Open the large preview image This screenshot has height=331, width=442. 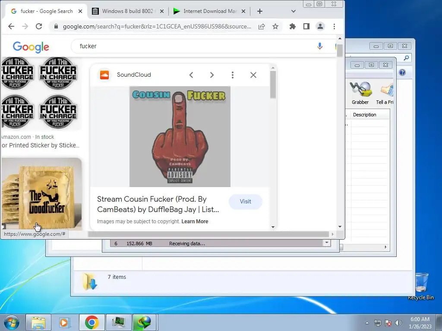tap(180, 137)
